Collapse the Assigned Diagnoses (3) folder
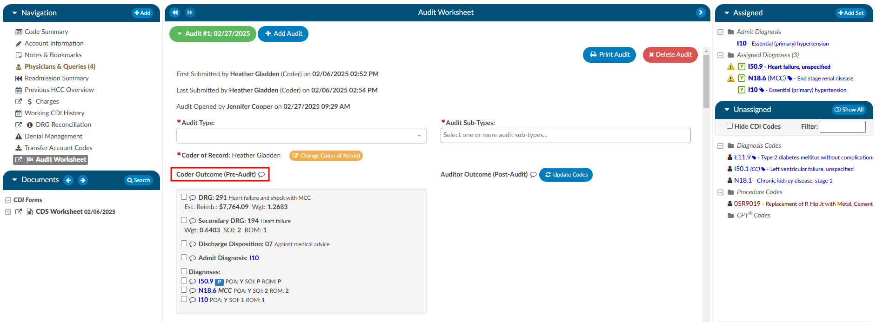Image resolution: width=883 pixels, height=322 pixels. [x=720, y=55]
